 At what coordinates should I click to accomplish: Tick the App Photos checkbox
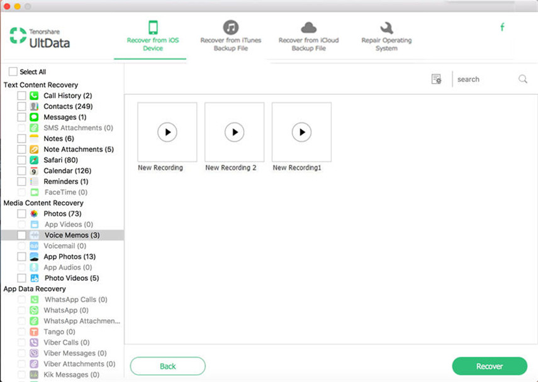[x=21, y=256]
